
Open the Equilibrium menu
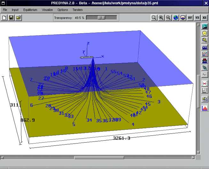click(30, 10)
